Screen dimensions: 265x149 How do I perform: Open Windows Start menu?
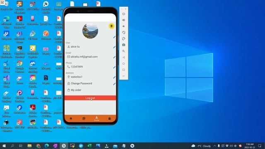[x=4, y=146]
